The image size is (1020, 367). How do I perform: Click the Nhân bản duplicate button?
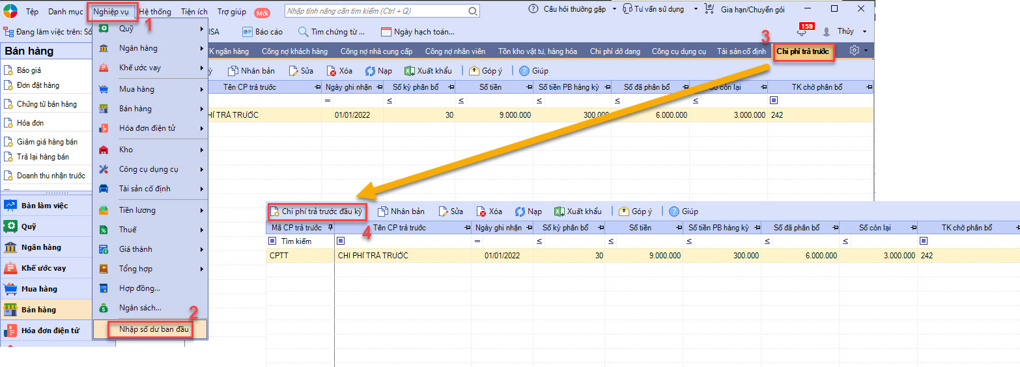[251, 70]
